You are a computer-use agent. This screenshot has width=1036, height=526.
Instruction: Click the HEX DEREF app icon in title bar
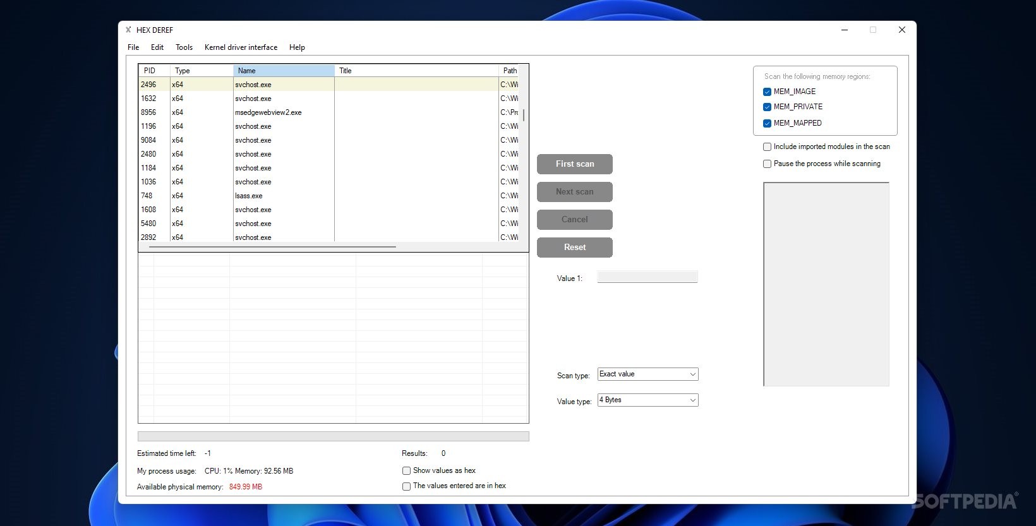(x=128, y=30)
